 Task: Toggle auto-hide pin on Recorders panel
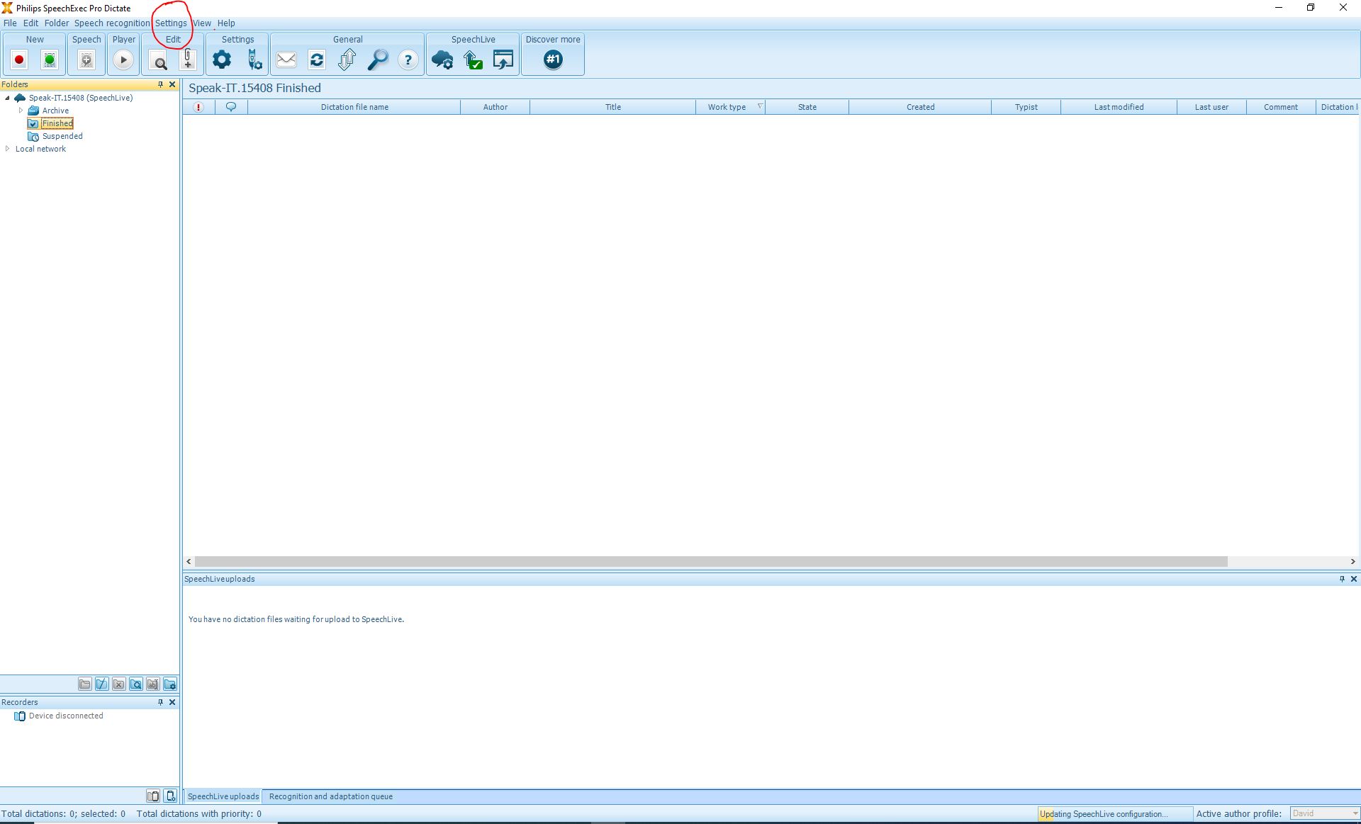(160, 702)
